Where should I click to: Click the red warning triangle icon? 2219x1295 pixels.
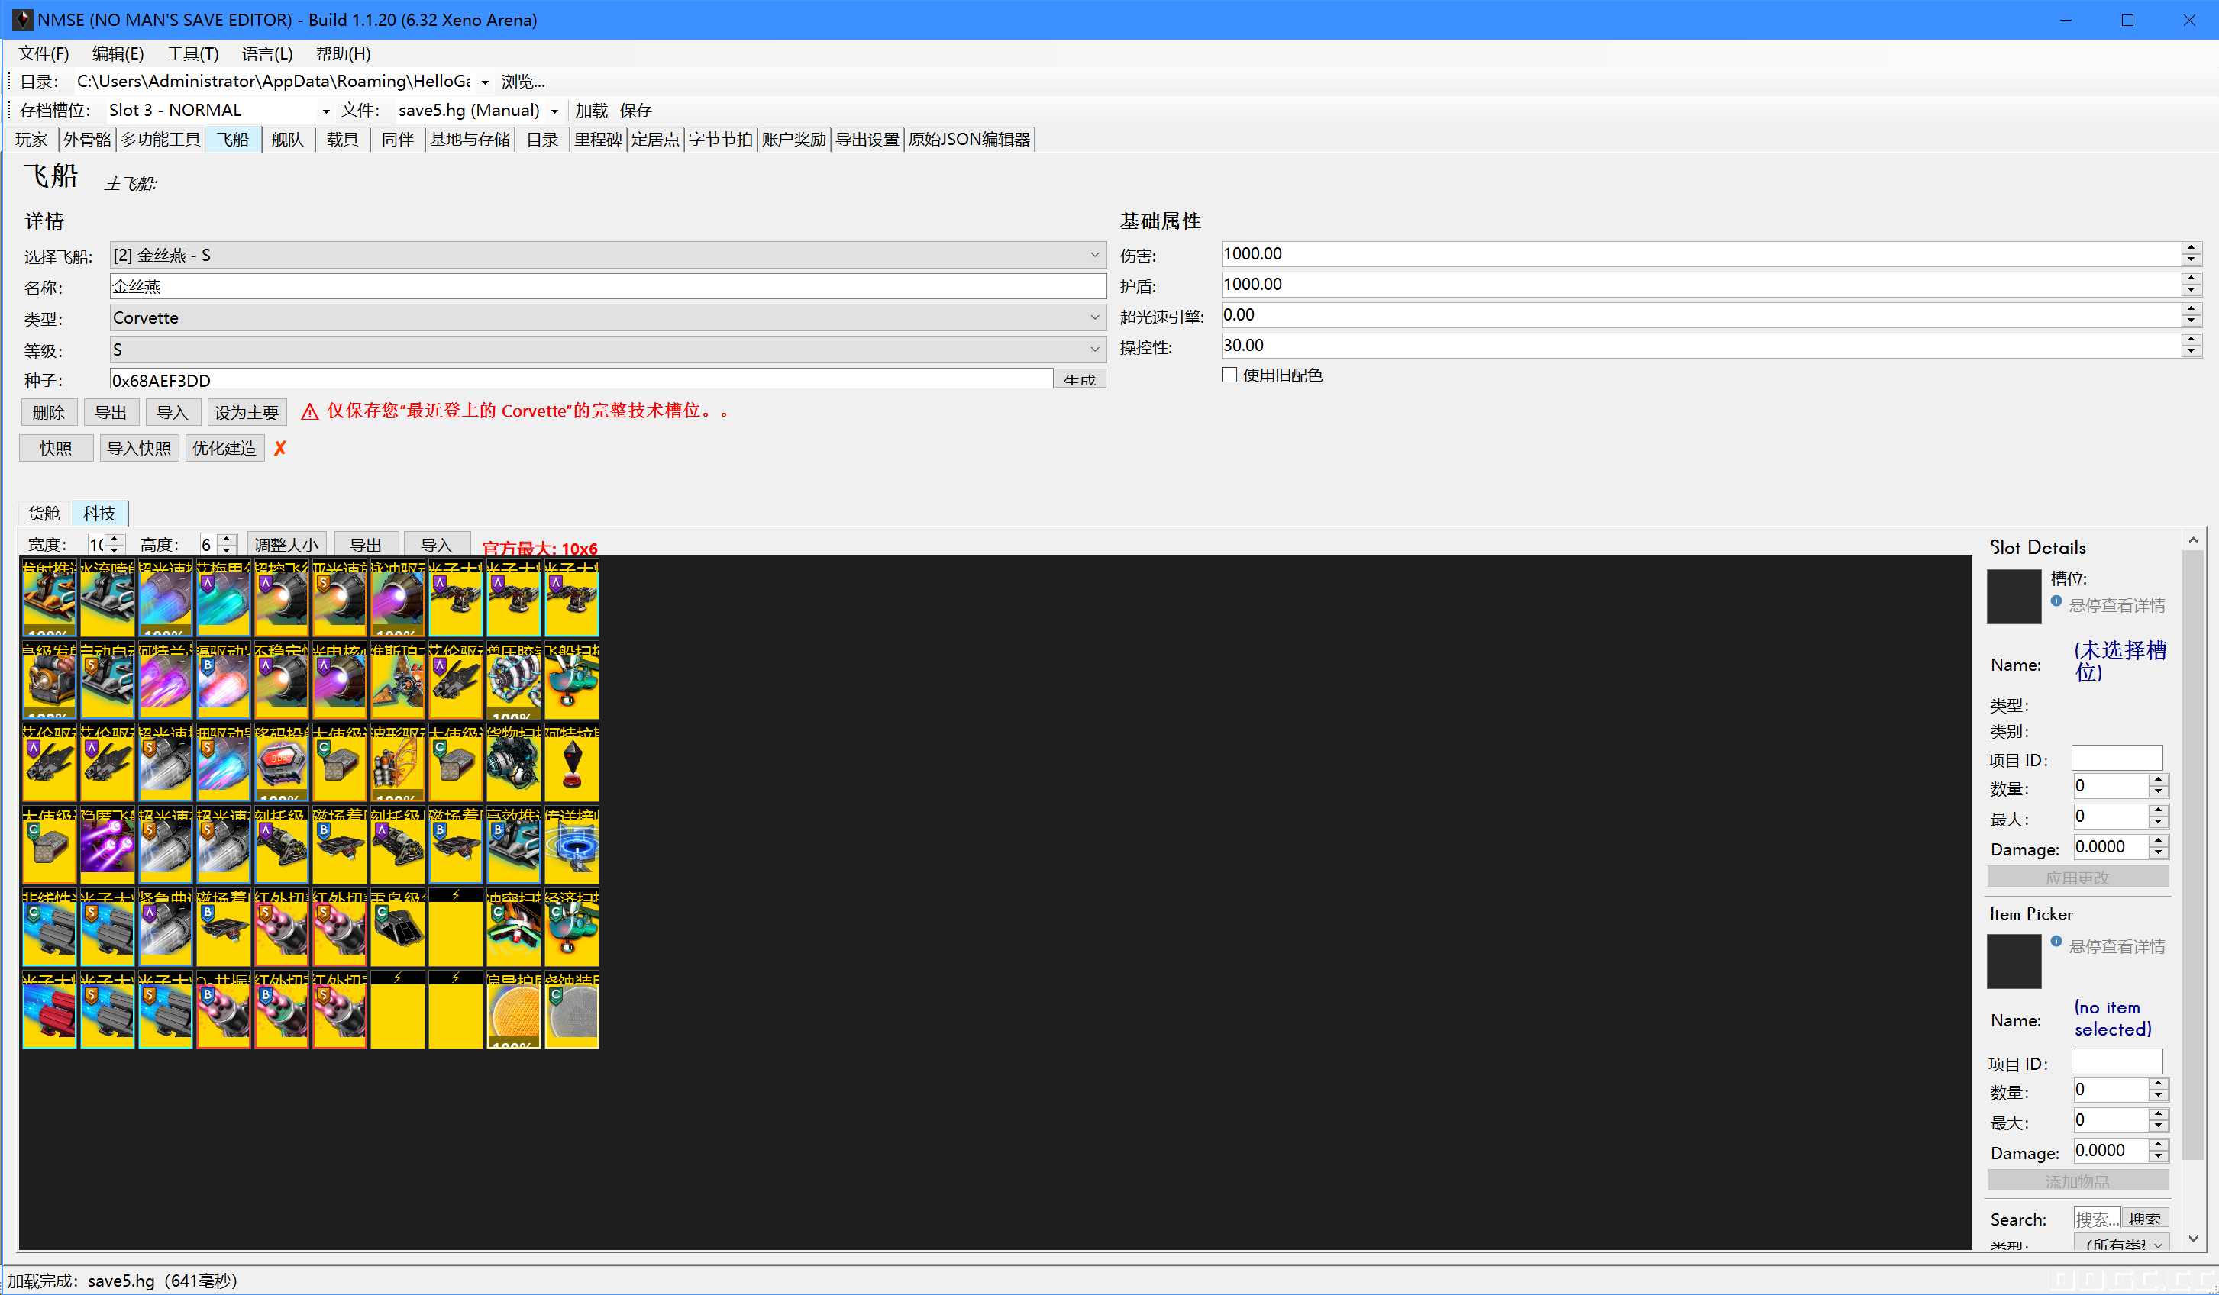pyautogui.click(x=310, y=412)
